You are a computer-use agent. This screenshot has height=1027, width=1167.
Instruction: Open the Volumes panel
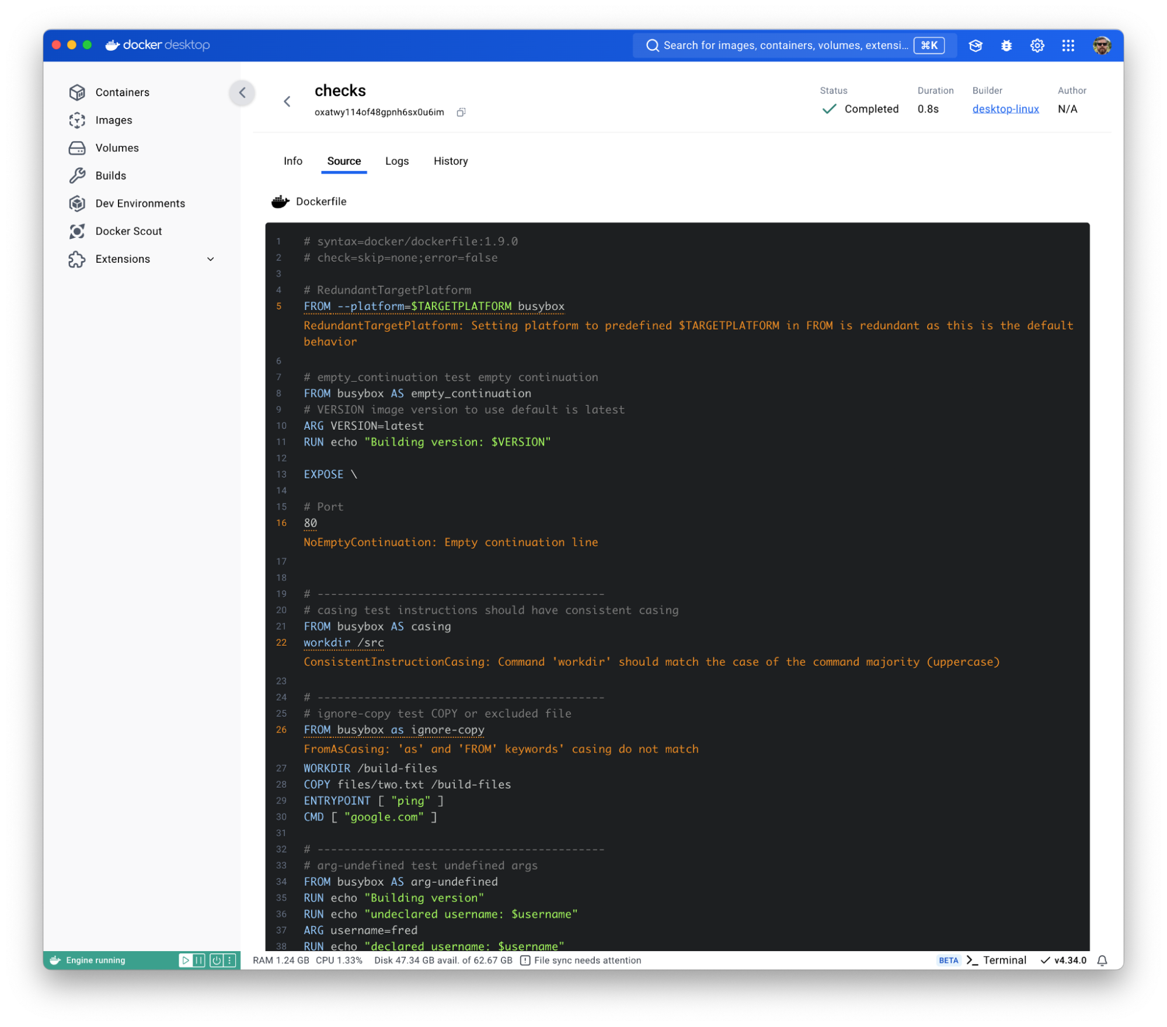[117, 148]
